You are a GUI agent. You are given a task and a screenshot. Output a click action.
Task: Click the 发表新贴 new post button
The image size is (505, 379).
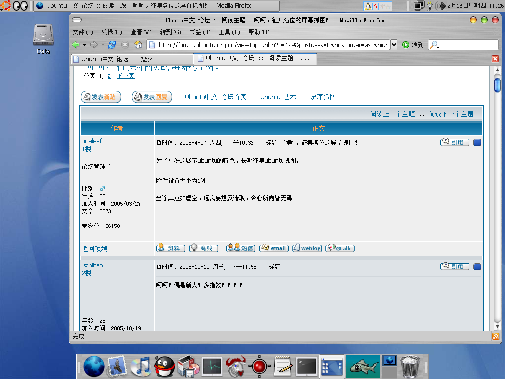pos(101,97)
